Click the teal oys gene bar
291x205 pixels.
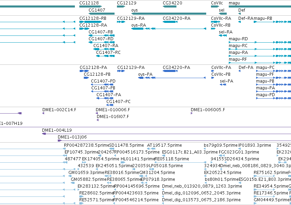pos(169,14)
